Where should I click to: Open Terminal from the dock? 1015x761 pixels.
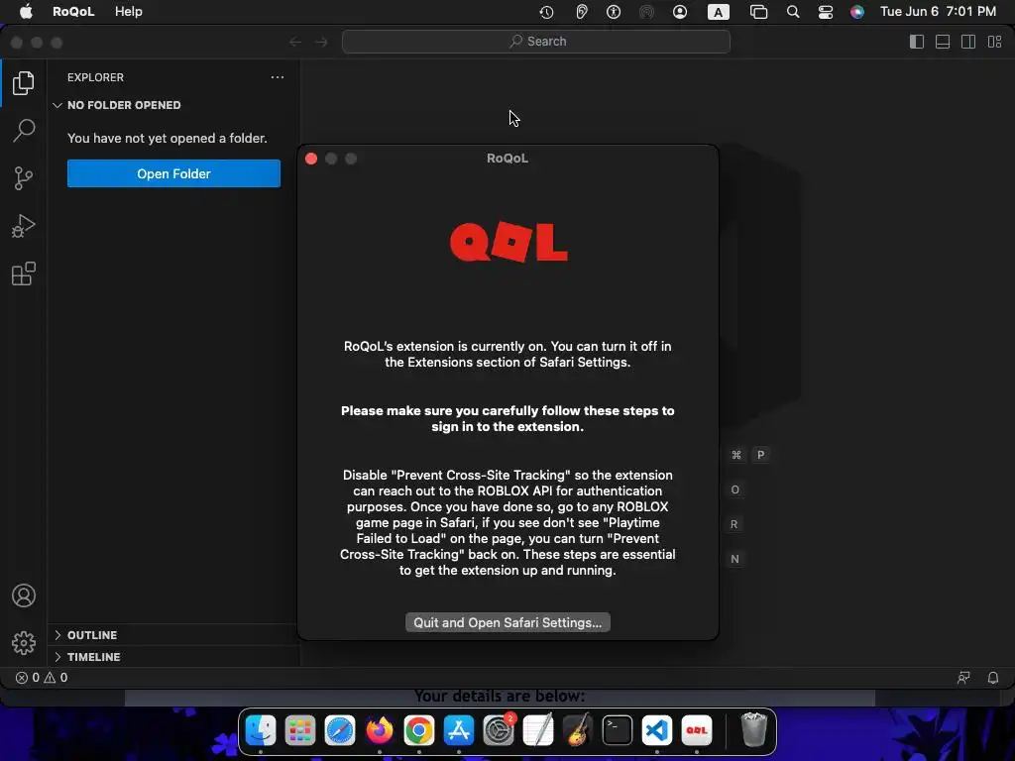point(618,730)
